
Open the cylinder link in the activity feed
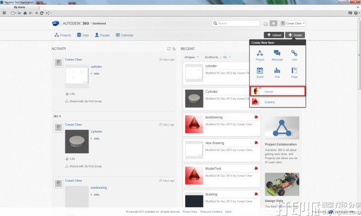(96, 67)
